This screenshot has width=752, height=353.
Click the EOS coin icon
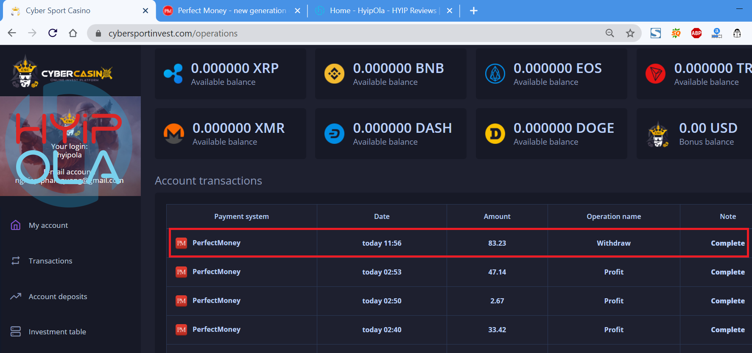click(495, 74)
